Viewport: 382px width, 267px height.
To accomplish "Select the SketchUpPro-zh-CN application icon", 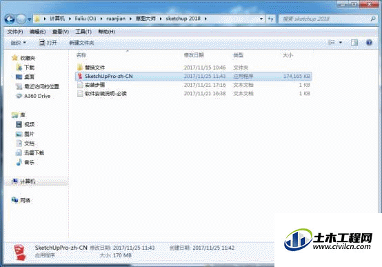I will pos(80,76).
